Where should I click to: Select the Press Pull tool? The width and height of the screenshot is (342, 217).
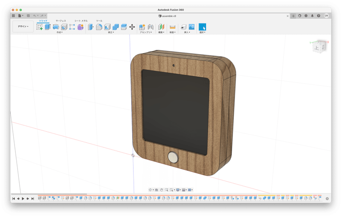(91, 27)
